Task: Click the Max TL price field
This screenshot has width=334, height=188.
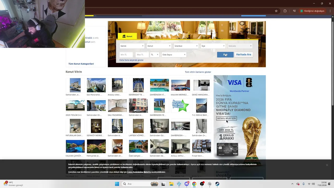Action: [x=142, y=55]
